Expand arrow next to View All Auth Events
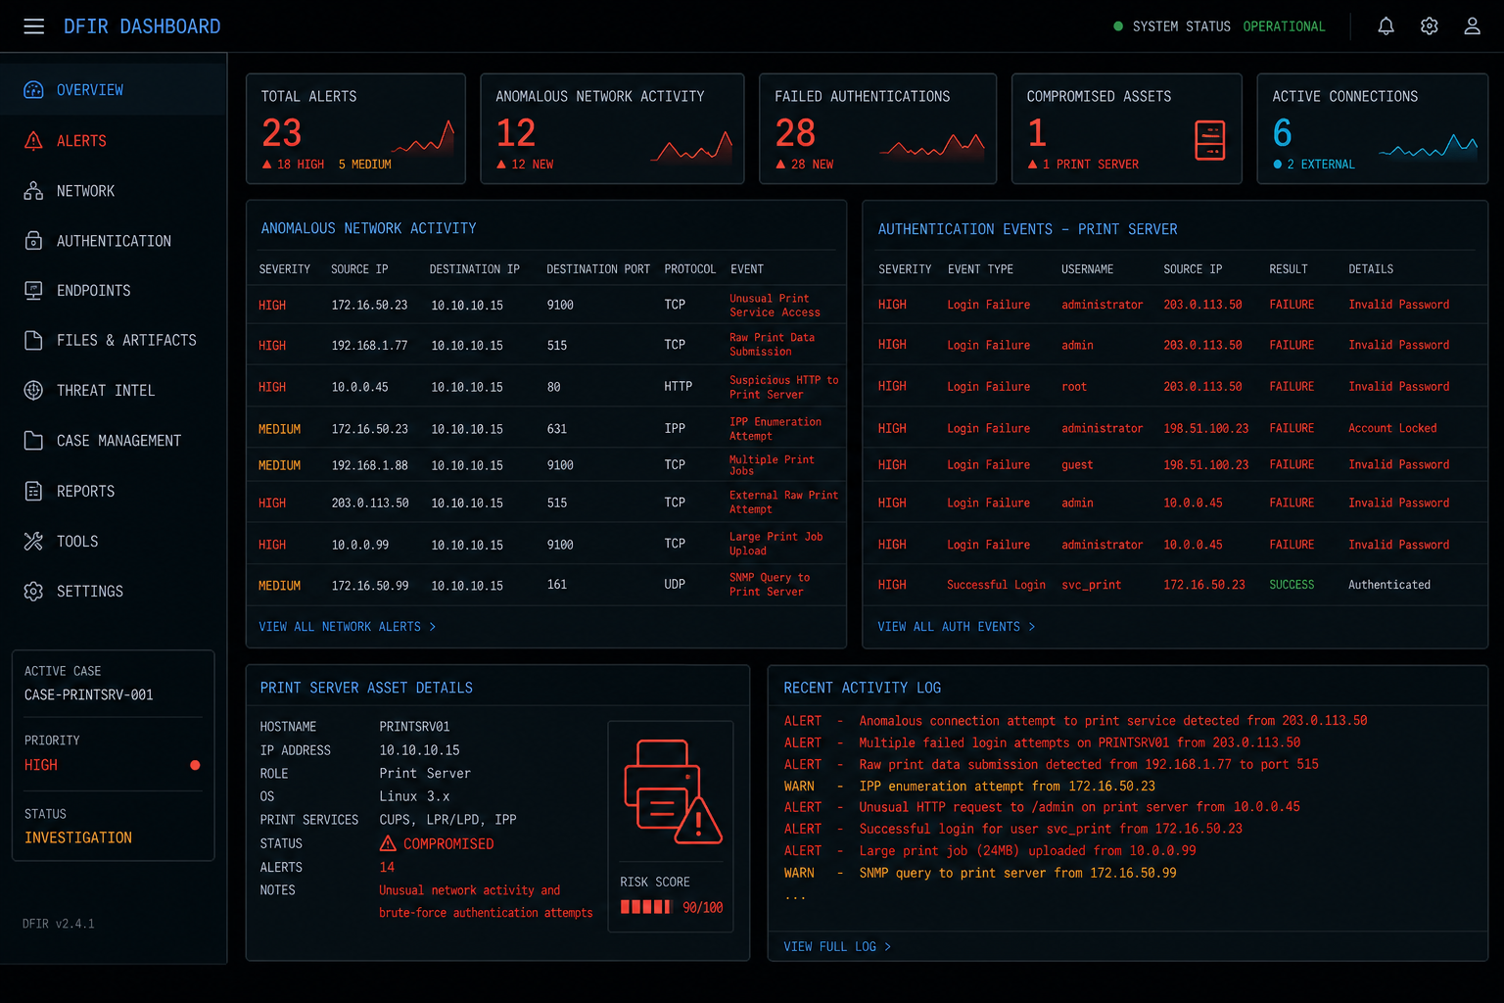This screenshot has width=1504, height=1003. [1031, 627]
